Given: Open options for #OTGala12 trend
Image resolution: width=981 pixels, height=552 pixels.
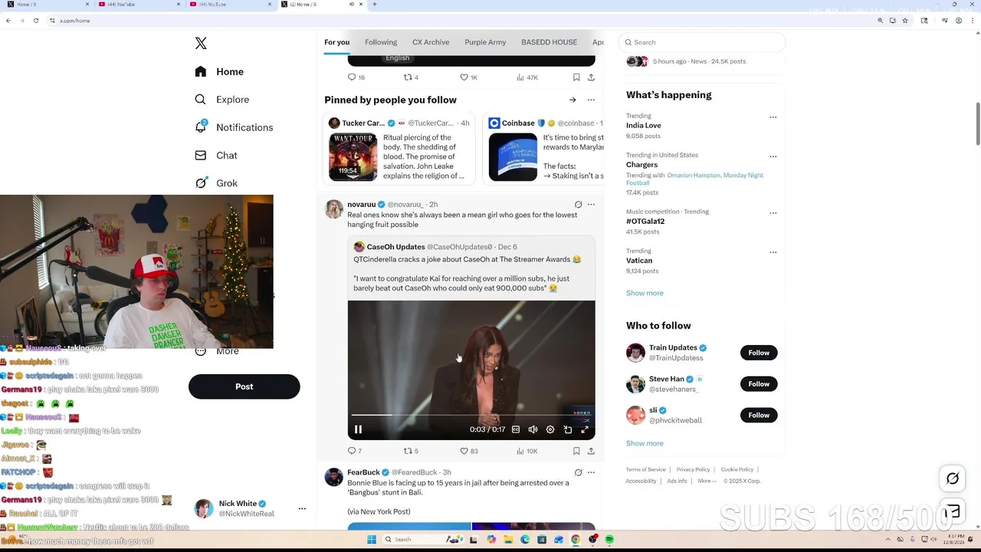Looking at the screenshot, I should (x=773, y=213).
